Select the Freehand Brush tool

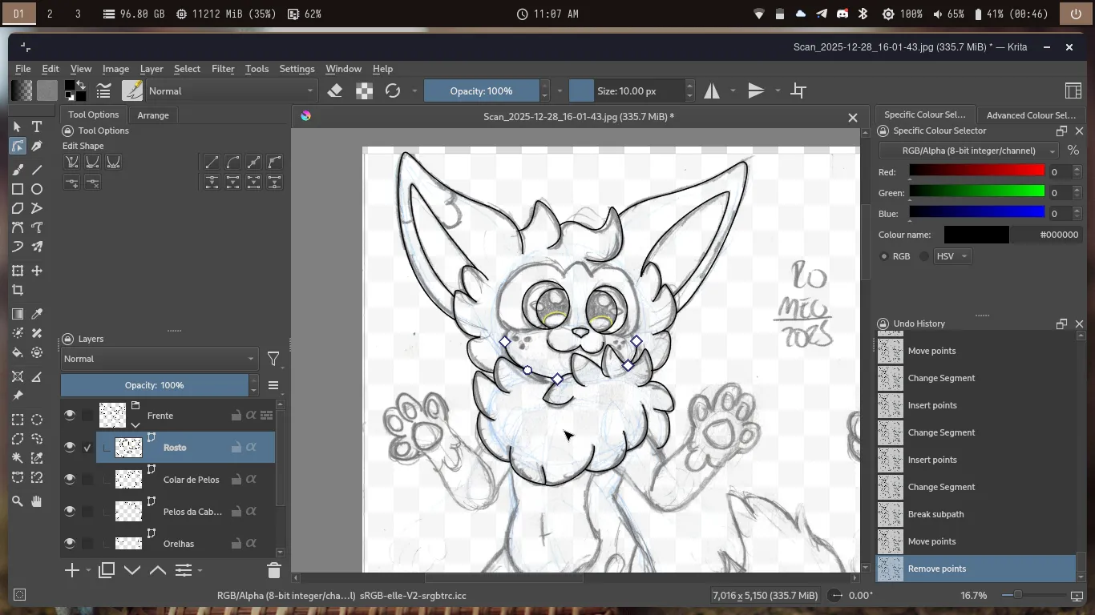pyautogui.click(x=18, y=170)
